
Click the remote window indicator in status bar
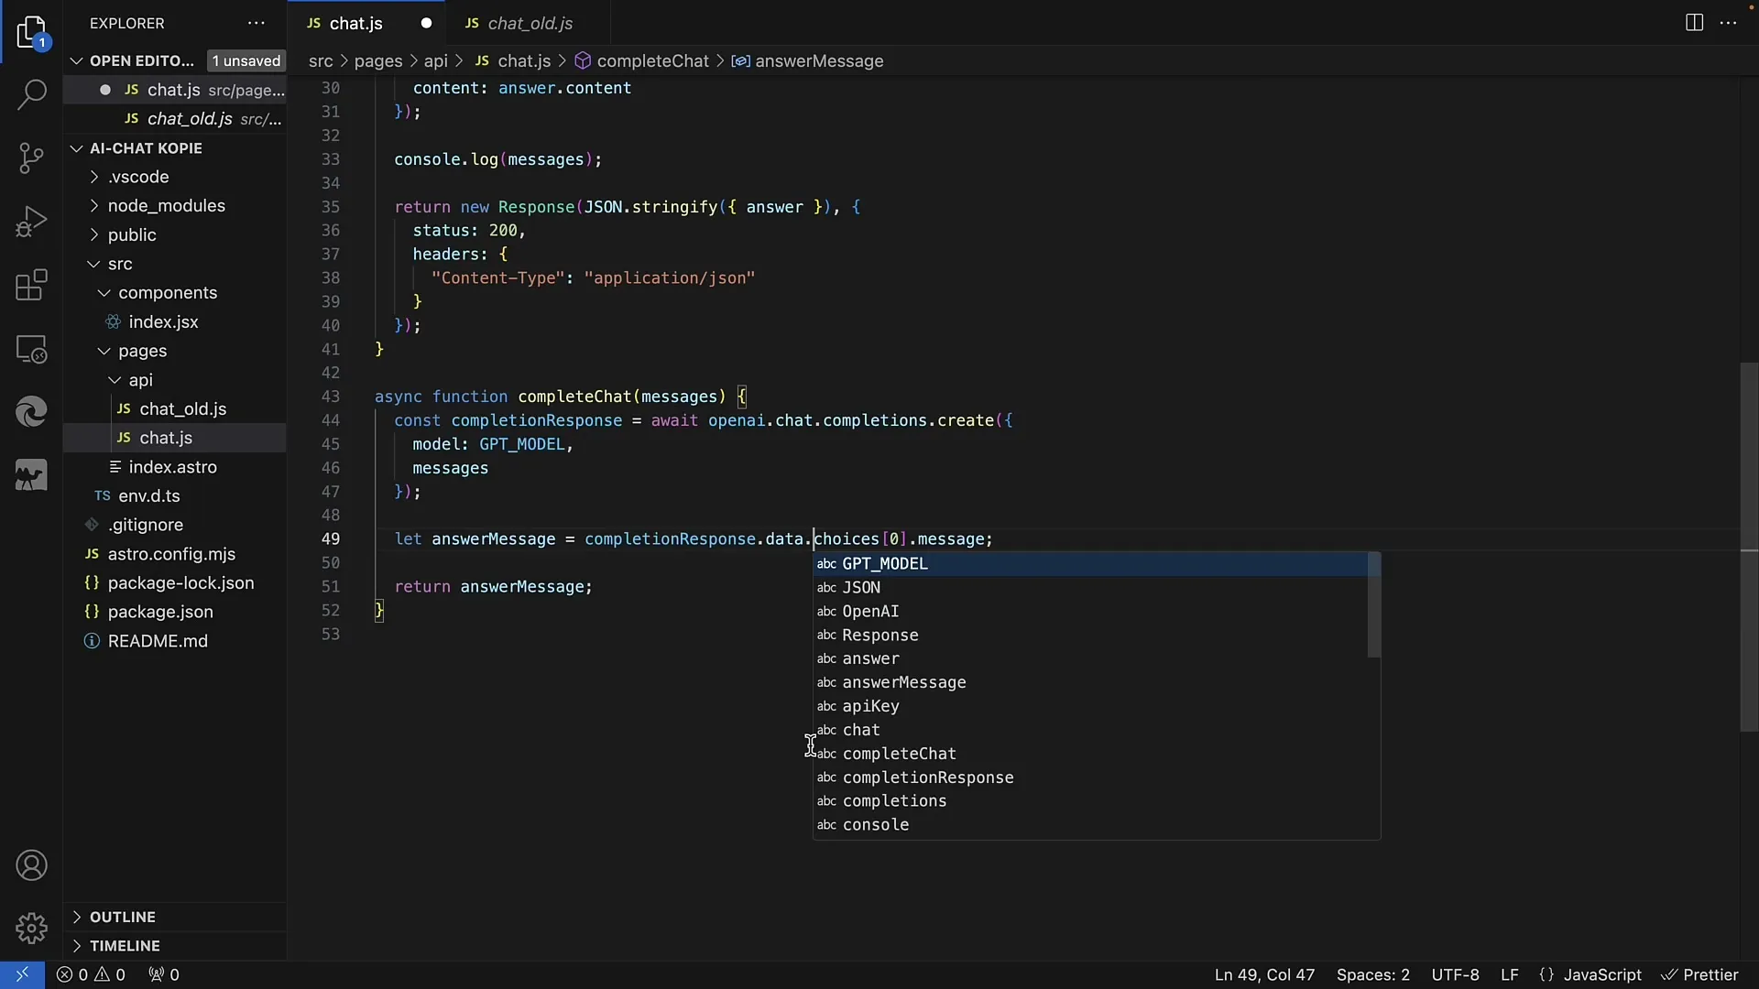pos(22,974)
